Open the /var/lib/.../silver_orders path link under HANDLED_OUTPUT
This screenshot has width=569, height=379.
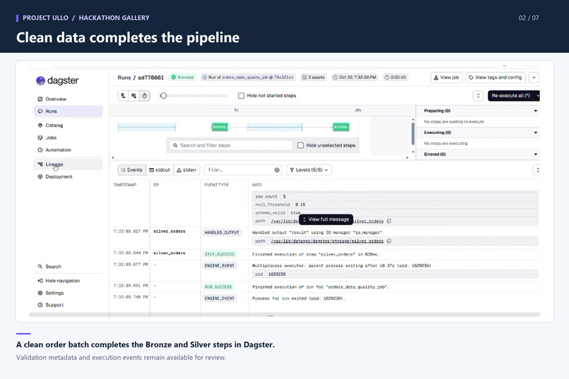[327, 241]
